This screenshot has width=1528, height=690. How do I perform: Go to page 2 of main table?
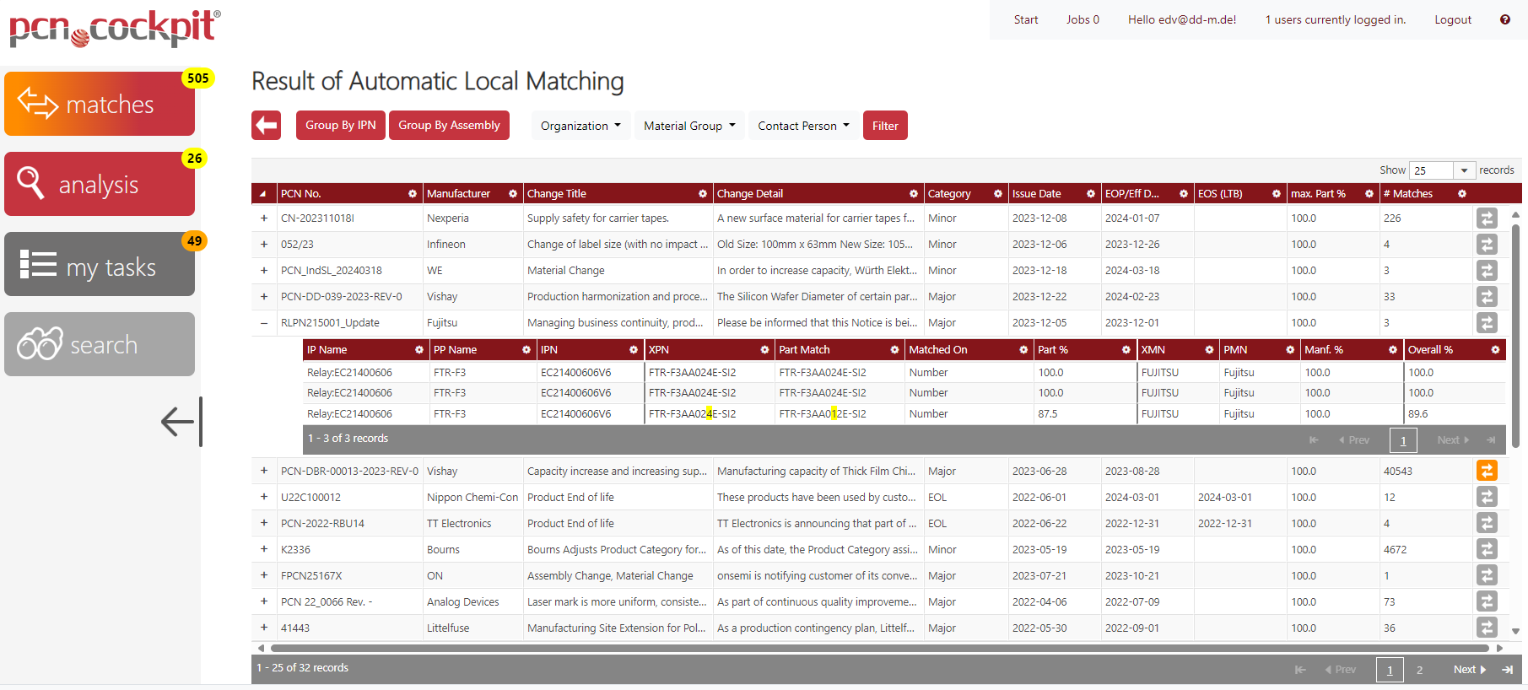[x=1420, y=670]
